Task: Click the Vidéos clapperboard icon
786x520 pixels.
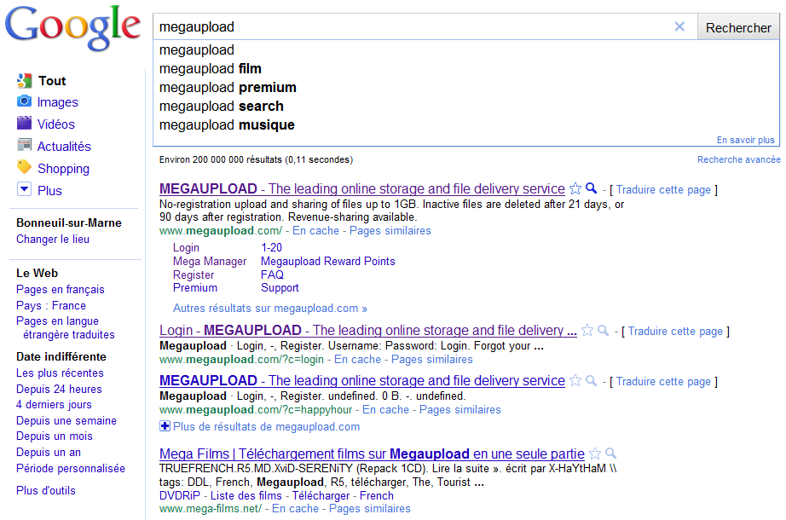Action: point(24,124)
